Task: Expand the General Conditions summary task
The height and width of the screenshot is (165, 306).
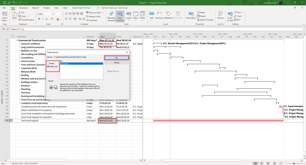Action: click(20, 44)
